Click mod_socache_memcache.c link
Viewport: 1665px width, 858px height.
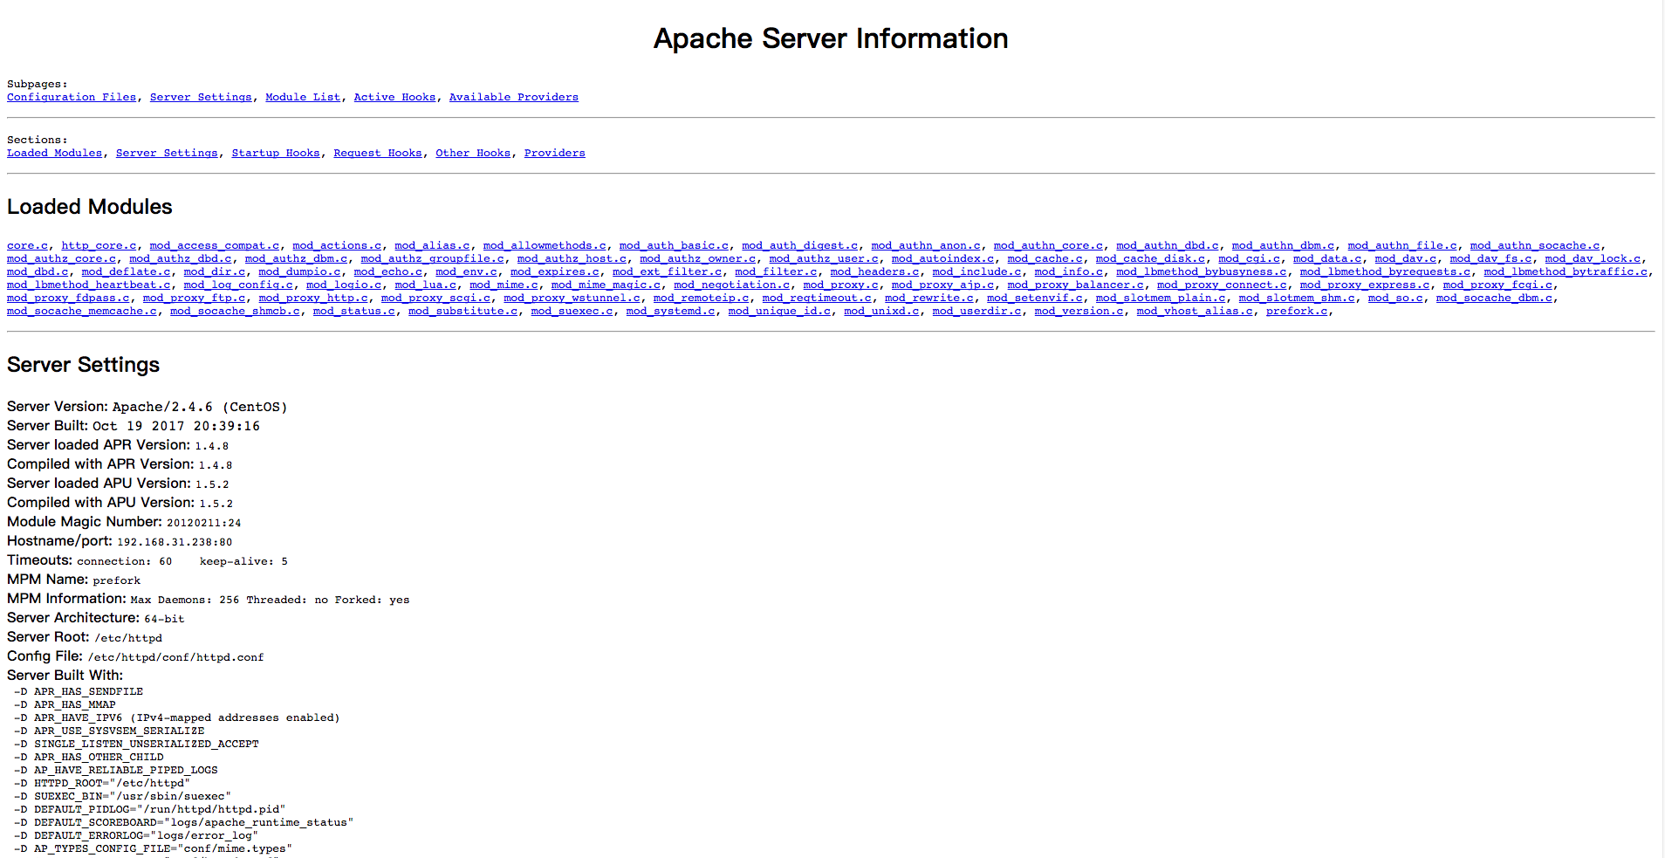point(82,311)
